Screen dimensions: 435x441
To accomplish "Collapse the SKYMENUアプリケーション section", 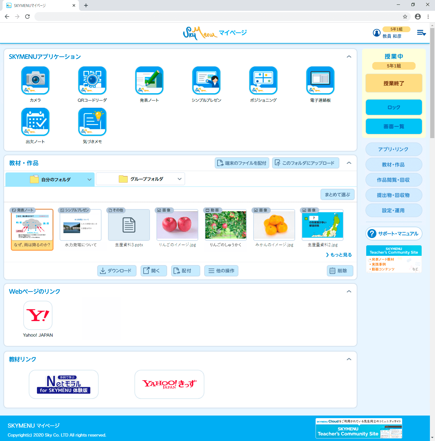I will 349,56.
